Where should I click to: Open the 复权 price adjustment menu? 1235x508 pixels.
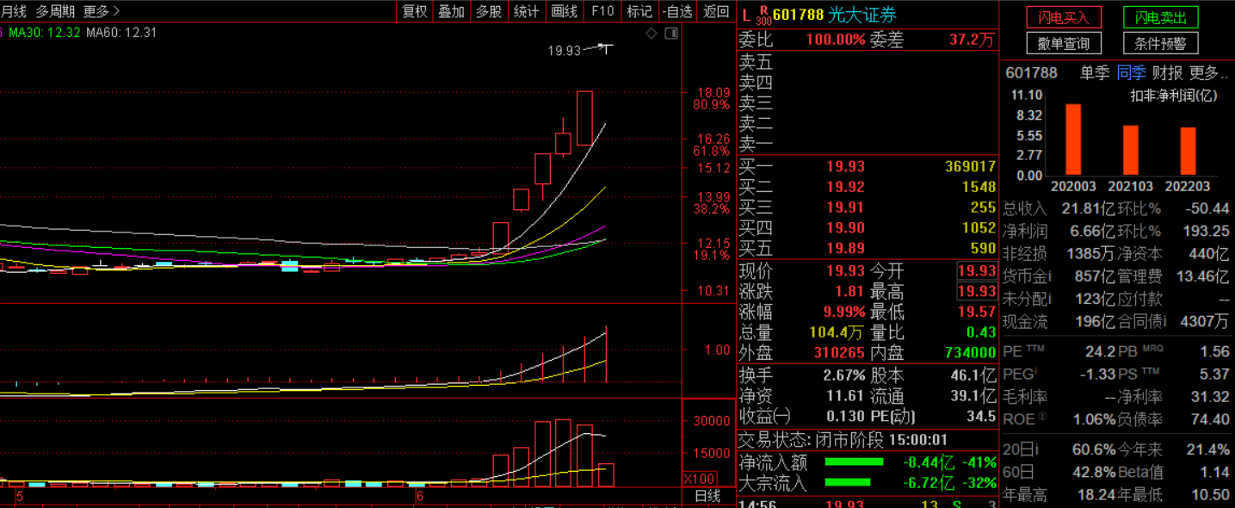click(415, 11)
